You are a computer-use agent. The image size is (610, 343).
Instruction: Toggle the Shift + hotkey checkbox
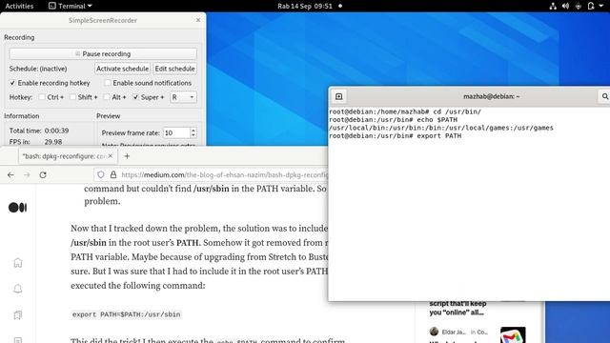coord(72,97)
